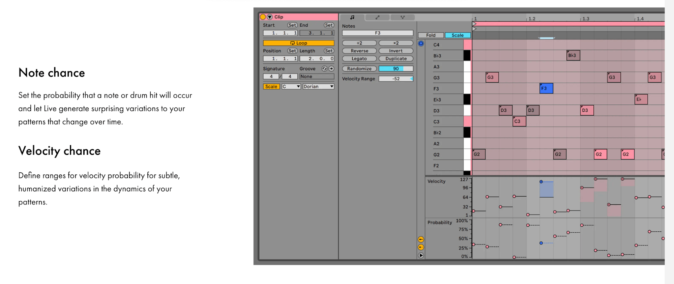Click the loop start marker triangle
674x284 pixels.
tap(474, 24)
